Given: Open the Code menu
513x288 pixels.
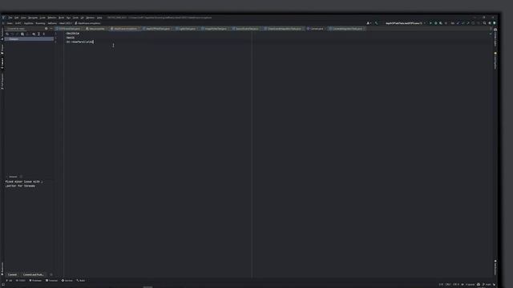Looking at the screenshot, I should (x=42, y=18).
